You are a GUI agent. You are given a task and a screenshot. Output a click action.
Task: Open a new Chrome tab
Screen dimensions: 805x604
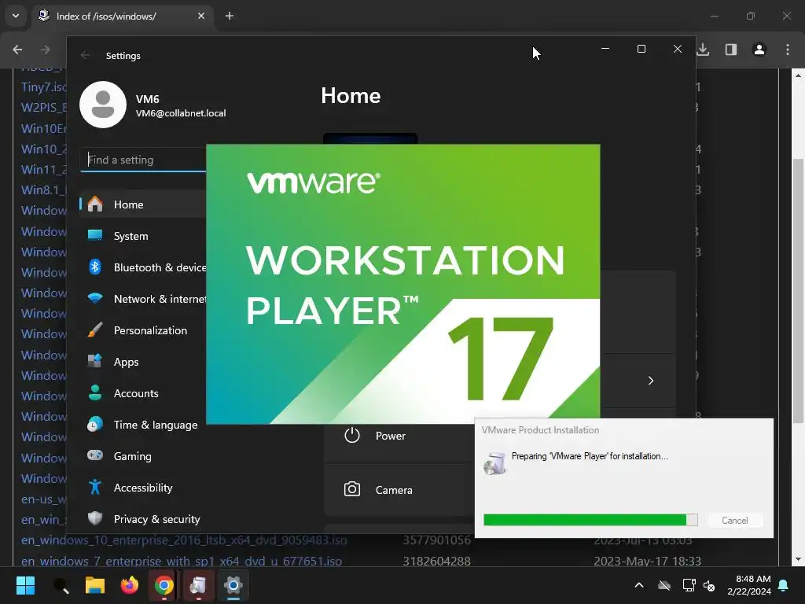click(230, 16)
